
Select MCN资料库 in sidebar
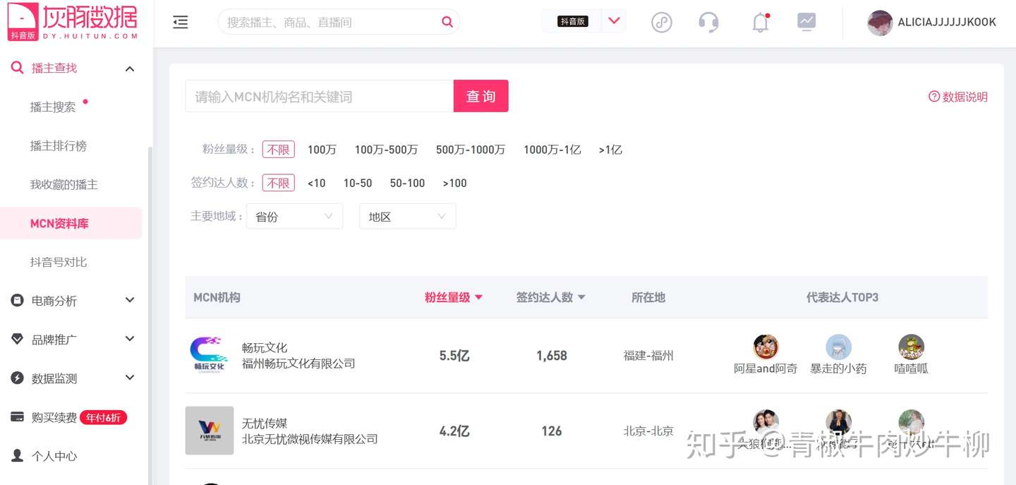[x=71, y=223]
